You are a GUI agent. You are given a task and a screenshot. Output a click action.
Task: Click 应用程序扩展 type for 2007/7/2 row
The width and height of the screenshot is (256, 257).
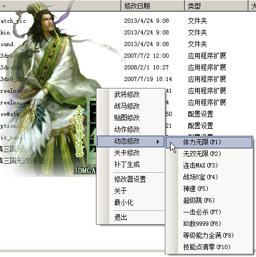point(207,56)
